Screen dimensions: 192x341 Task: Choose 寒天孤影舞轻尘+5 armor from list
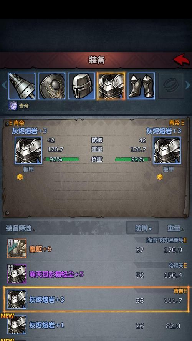(96, 274)
